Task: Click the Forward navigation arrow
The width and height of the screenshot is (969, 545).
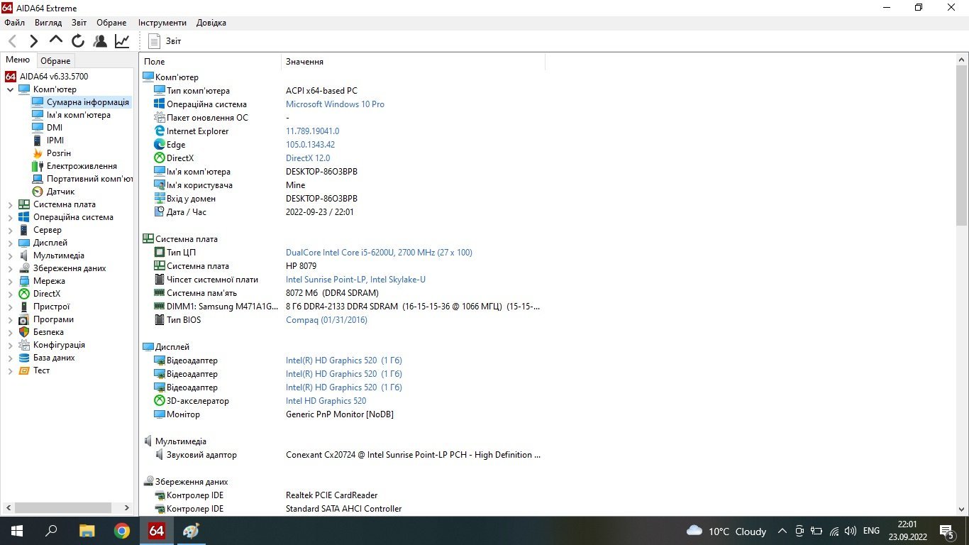Action: click(x=33, y=41)
